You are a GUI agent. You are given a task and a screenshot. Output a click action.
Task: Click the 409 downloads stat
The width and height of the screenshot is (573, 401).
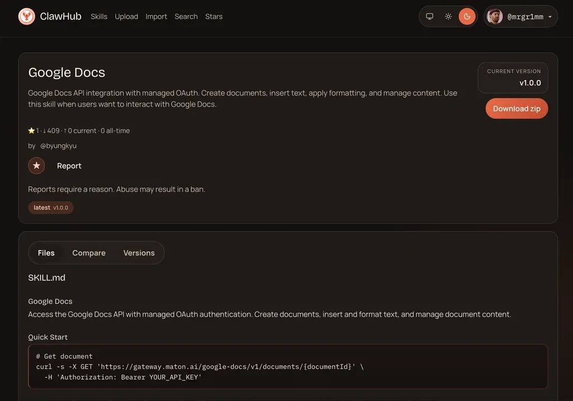point(51,130)
